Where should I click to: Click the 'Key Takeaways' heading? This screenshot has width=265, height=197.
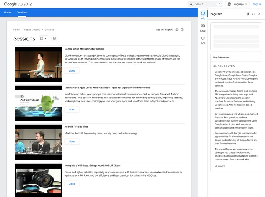[x=221, y=57]
